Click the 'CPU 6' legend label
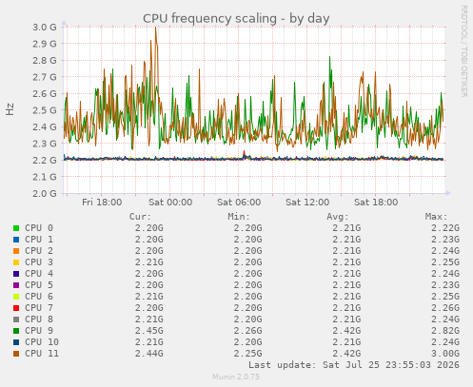Image resolution: width=473 pixels, height=387 pixels. [x=39, y=297]
